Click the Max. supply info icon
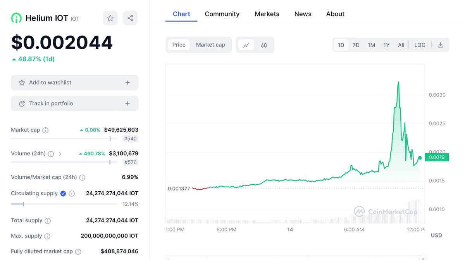Image resolution: width=465 pixels, height=260 pixels. [47, 236]
